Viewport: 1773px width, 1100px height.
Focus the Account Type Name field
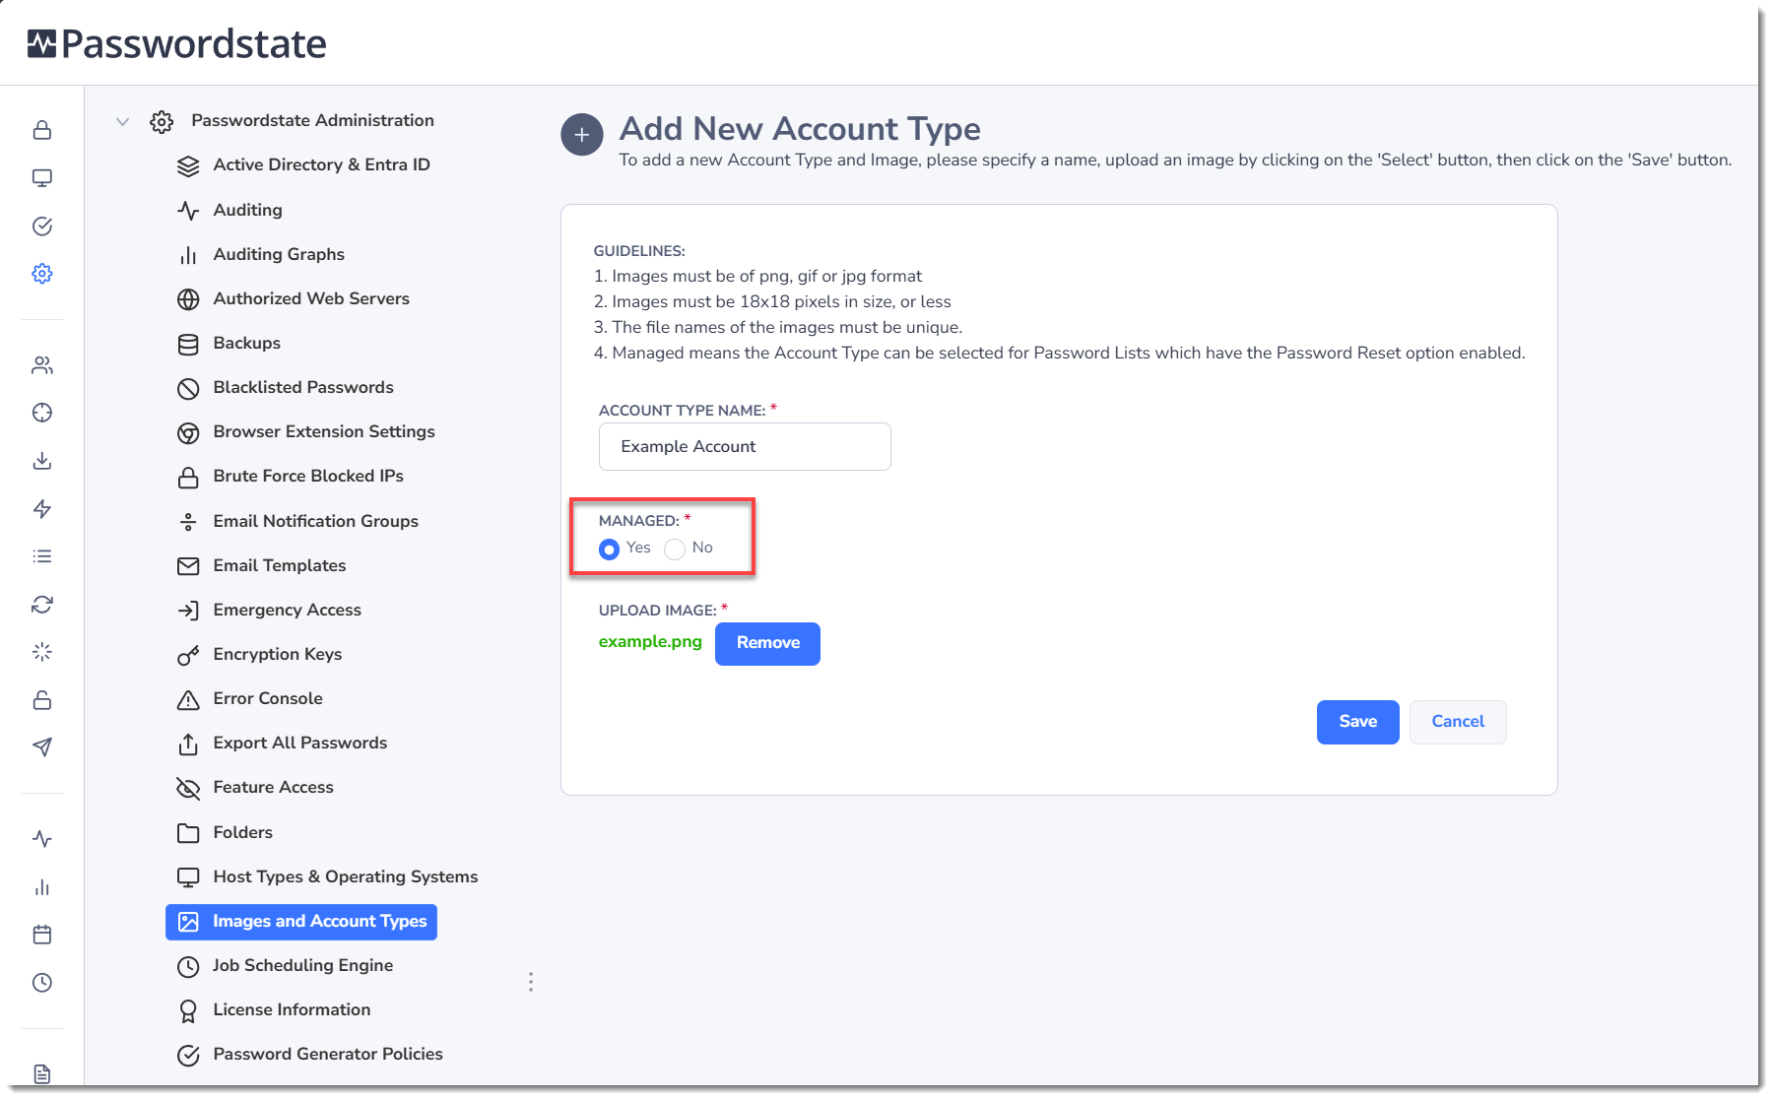coord(745,447)
